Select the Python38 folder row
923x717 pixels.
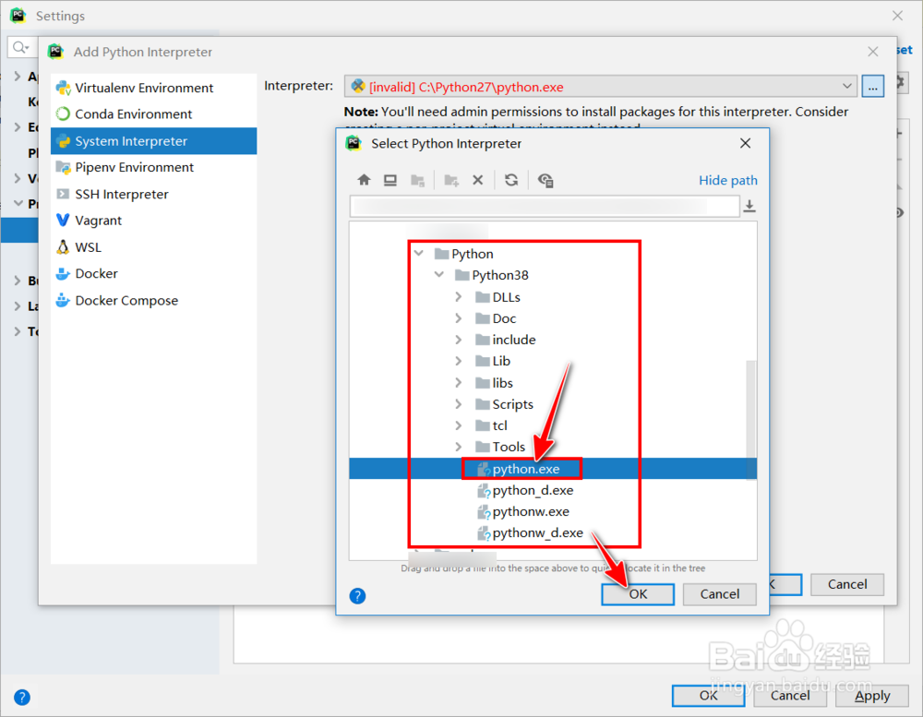(499, 275)
